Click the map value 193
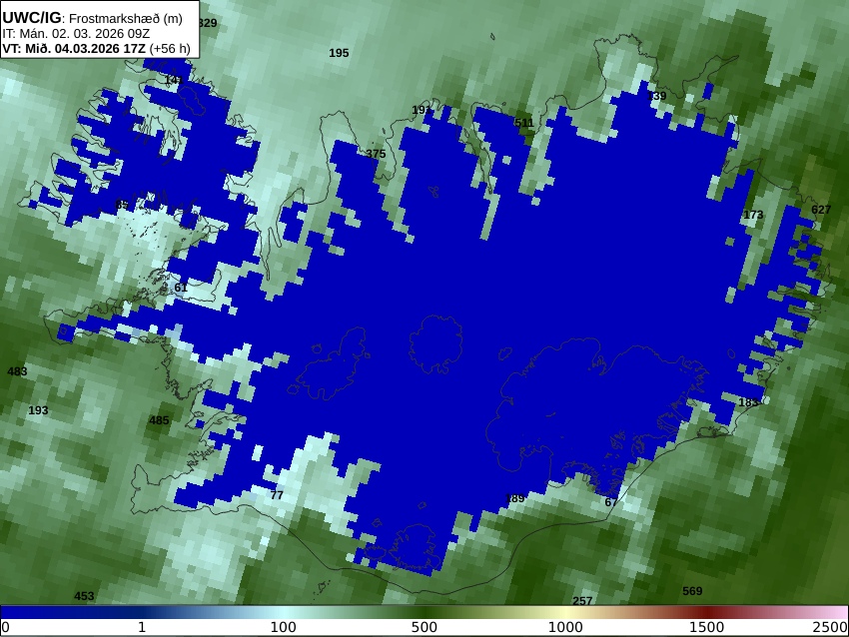The height and width of the screenshot is (637, 849). (38, 410)
